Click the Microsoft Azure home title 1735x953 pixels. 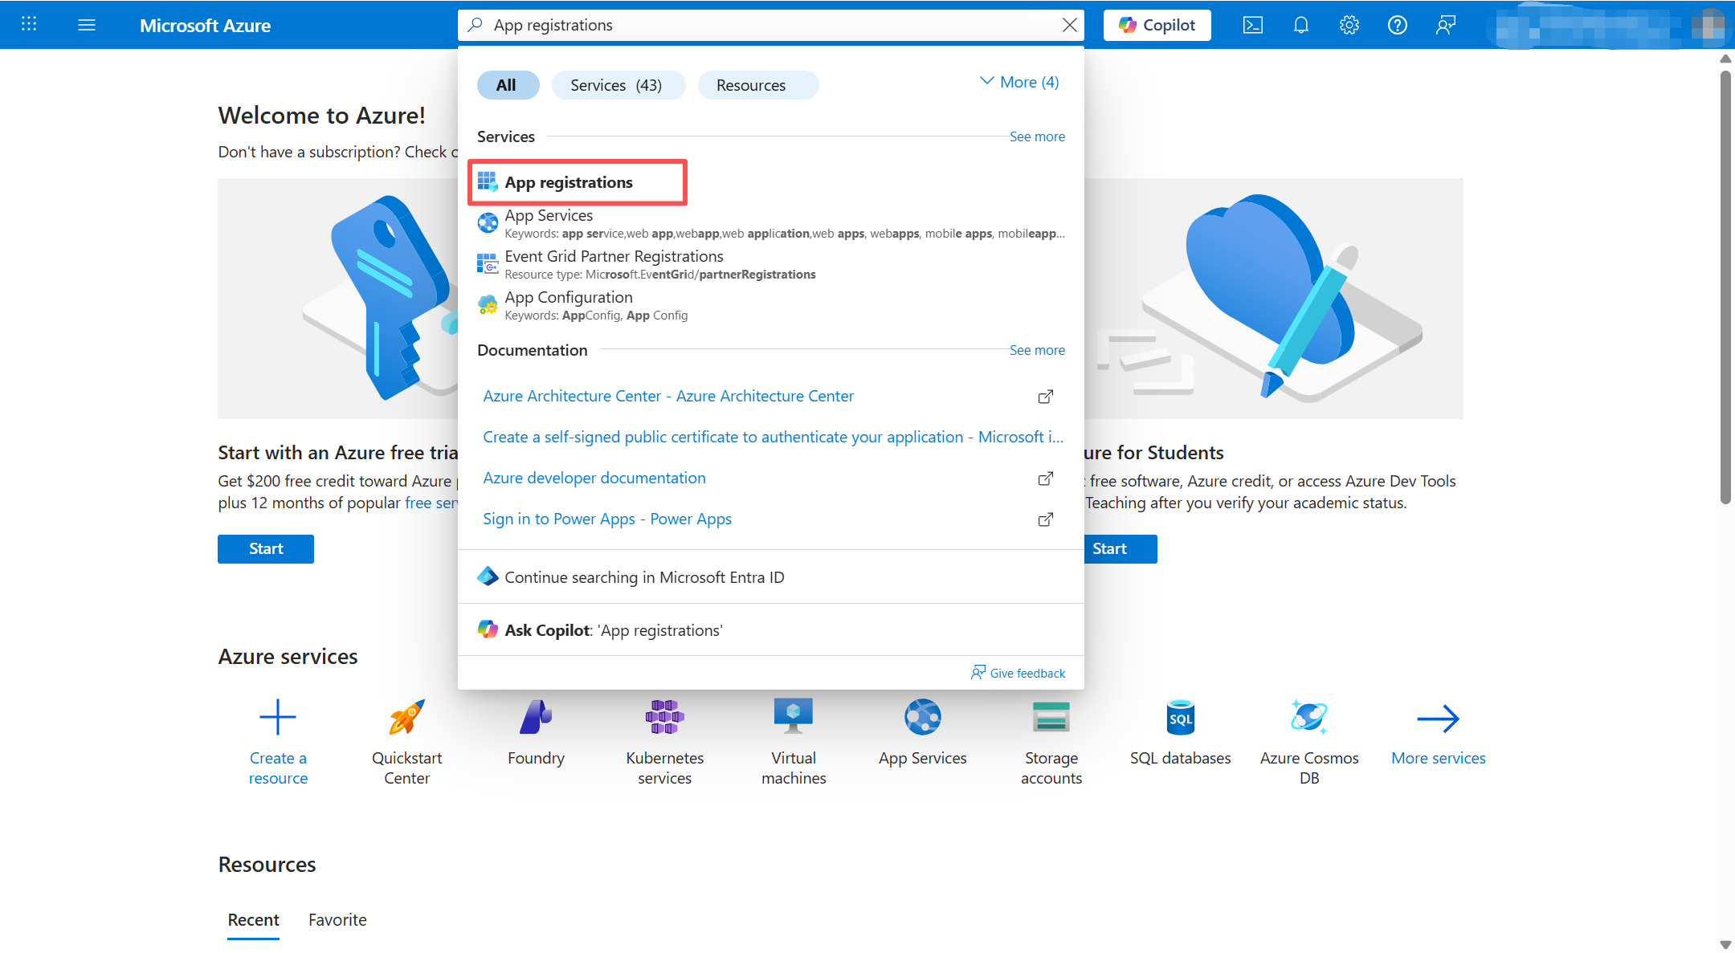point(205,26)
